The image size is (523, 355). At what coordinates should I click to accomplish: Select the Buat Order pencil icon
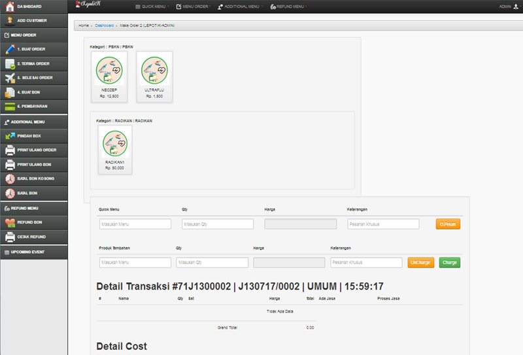click(10, 49)
